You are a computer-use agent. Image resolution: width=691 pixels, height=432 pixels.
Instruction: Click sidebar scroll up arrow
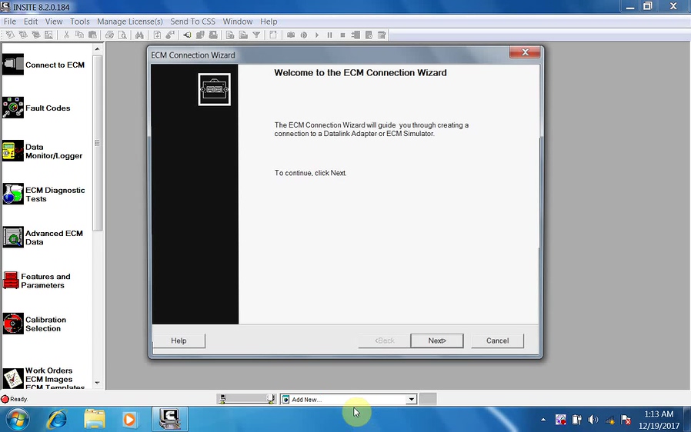[x=98, y=49]
